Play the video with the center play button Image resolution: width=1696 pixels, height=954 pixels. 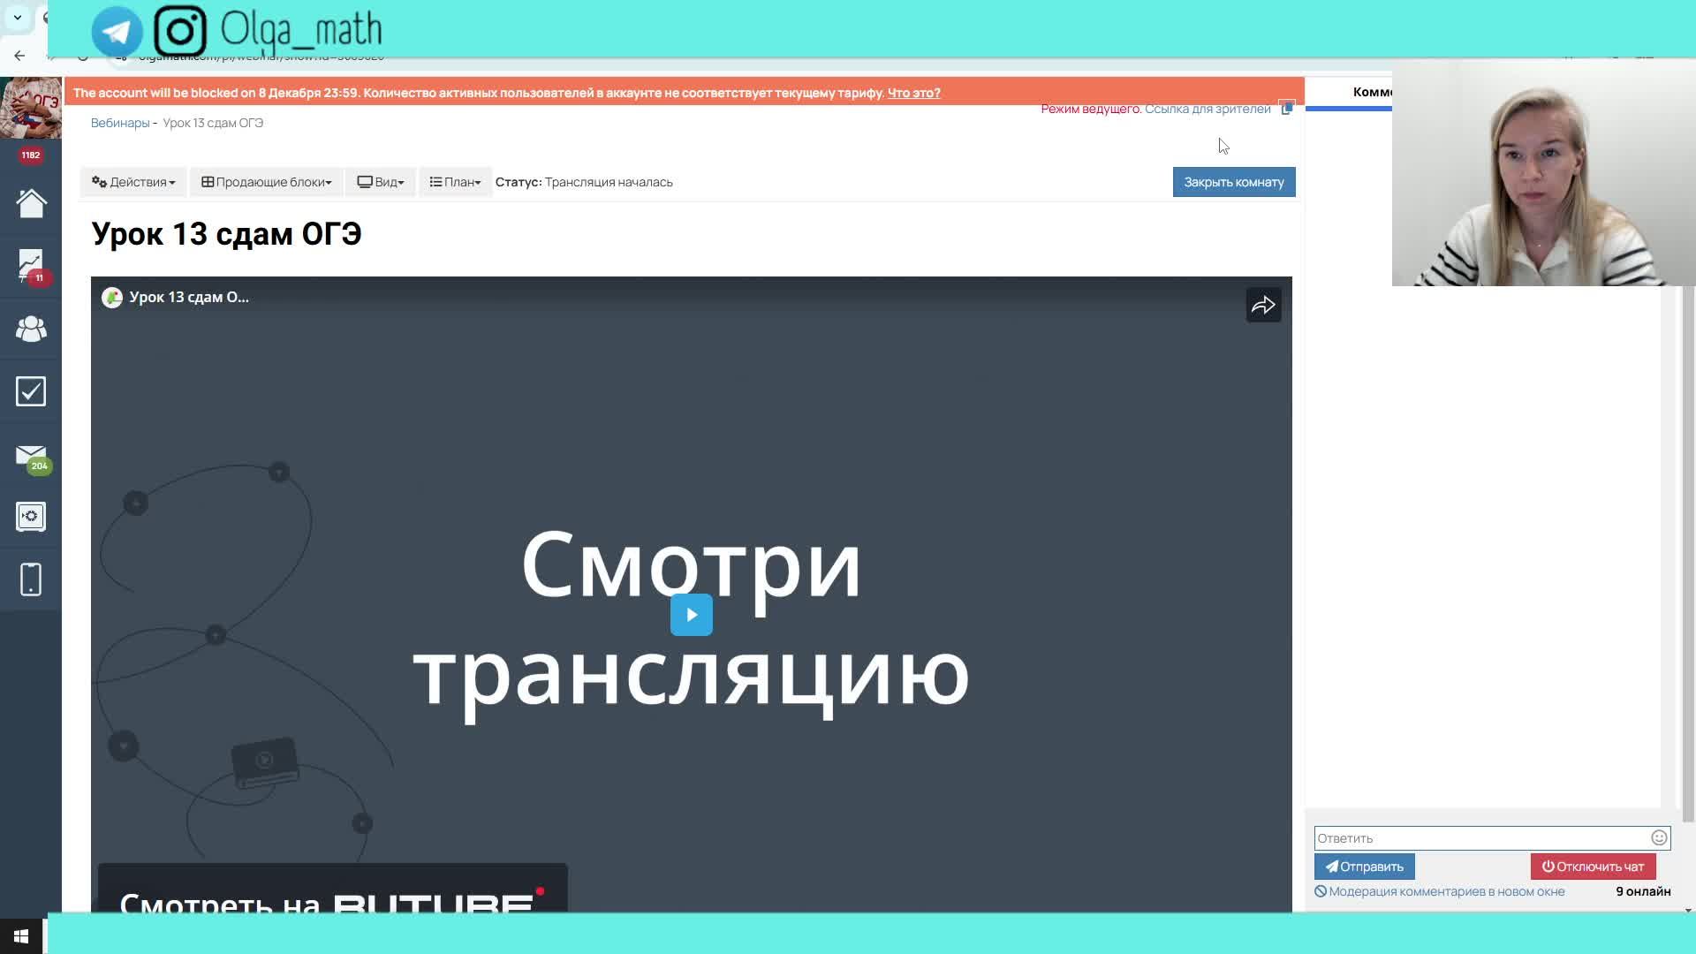692,615
